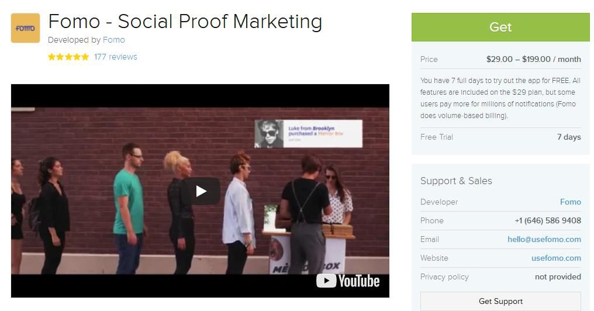Click the Fomo app logo icon

click(x=25, y=28)
